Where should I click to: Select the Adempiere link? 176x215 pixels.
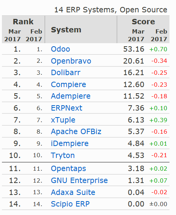[x=71, y=96]
